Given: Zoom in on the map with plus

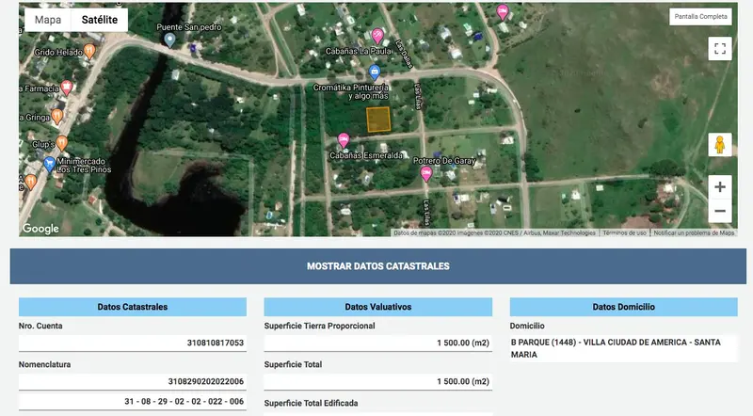Looking at the screenshot, I should point(720,186).
